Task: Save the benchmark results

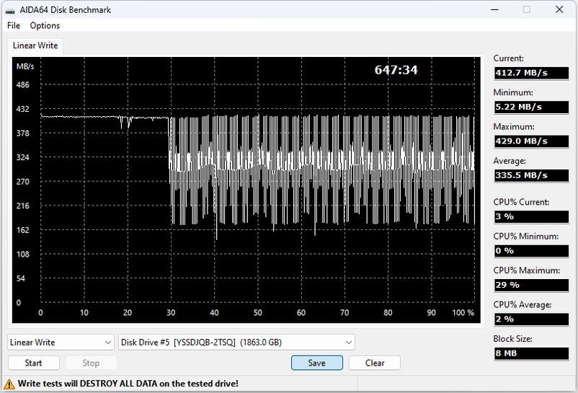Action: pos(316,363)
